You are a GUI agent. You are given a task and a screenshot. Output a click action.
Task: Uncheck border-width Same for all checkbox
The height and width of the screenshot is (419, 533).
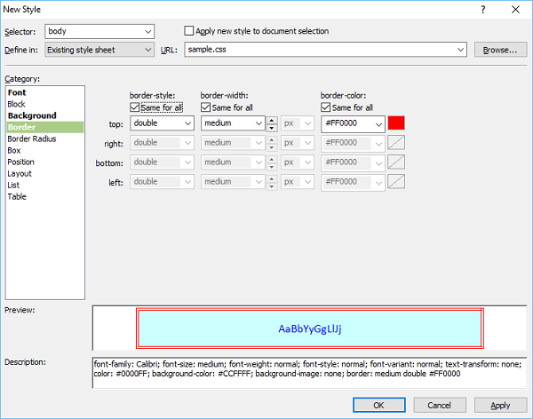pos(207,107)
